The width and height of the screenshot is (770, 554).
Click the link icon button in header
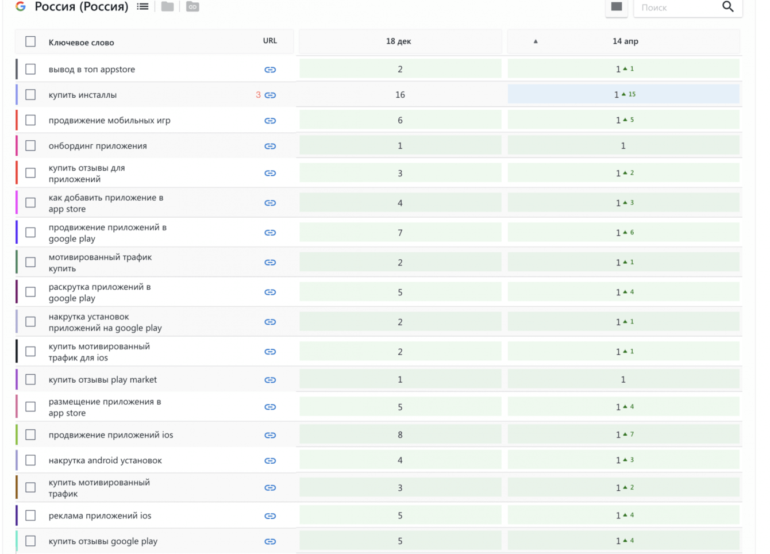click(x=192, y=7)
